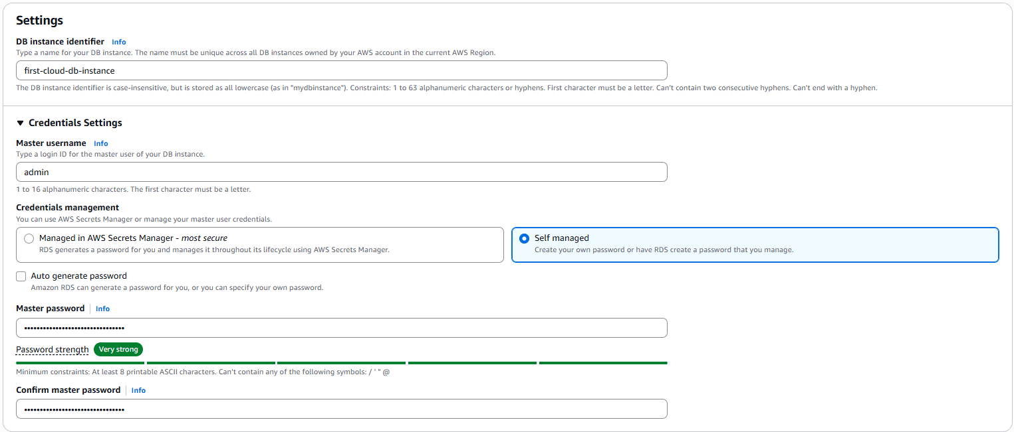The image size is (1014, 432).
Task: Open Info for Master username
Action: pyautogui.click(x=100, y=143)
